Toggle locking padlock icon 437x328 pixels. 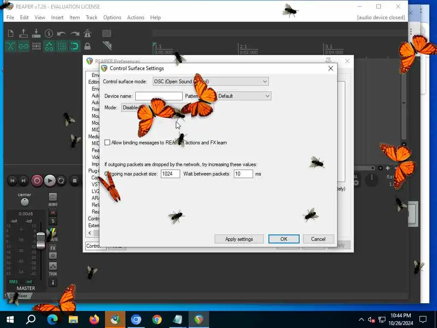tap(87, 46)
